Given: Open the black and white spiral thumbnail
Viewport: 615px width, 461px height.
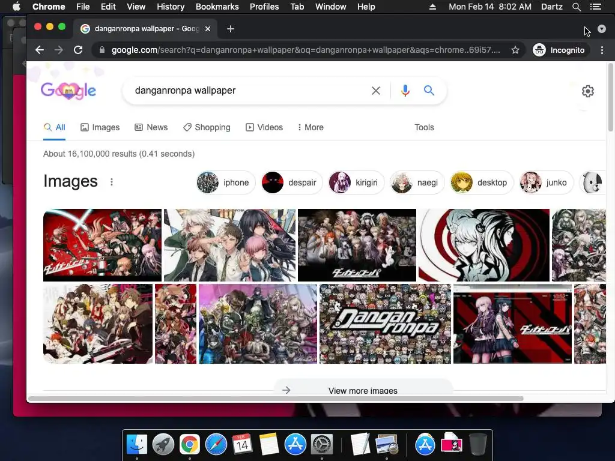Looking at the screenshot, I should point(483,245).
